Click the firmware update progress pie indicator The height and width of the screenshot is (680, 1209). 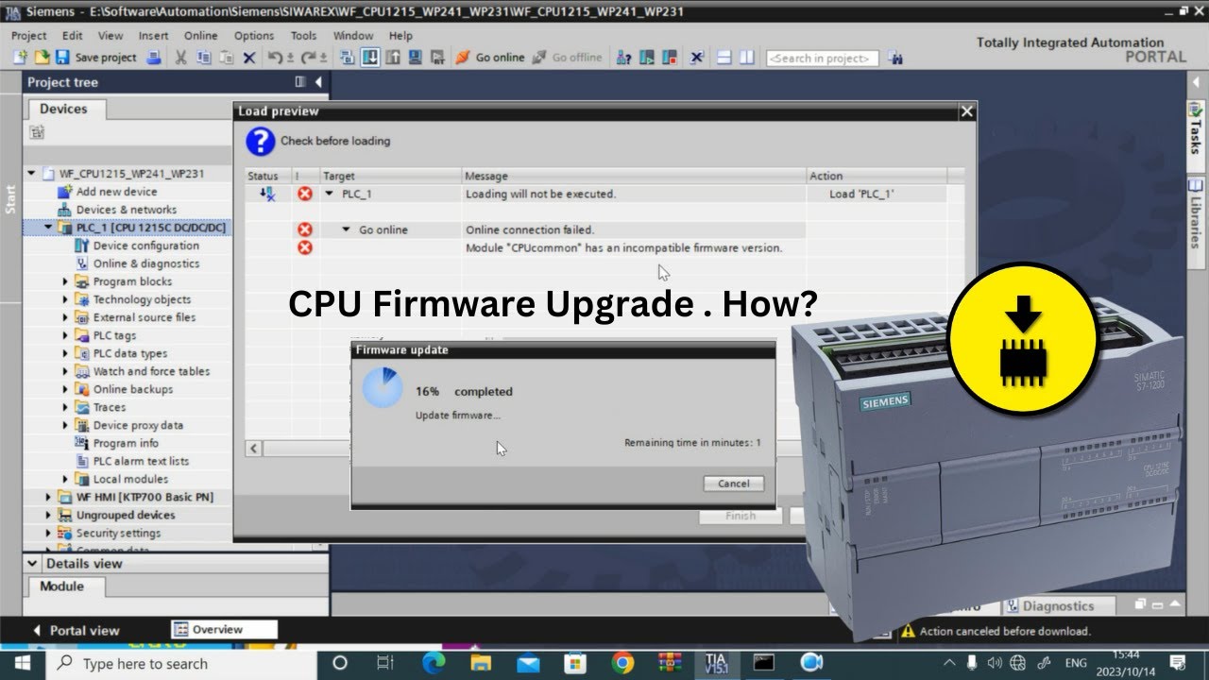[x=383, y=388]
